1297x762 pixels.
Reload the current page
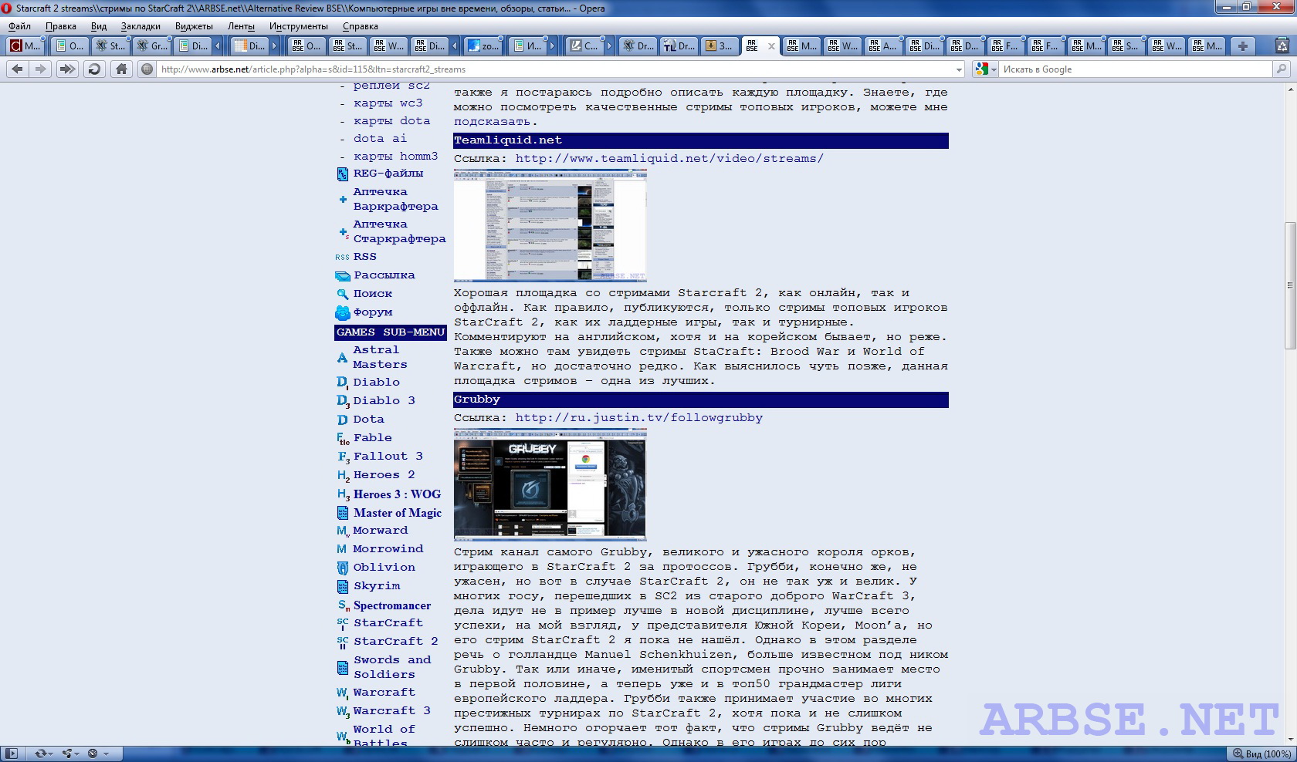(x=94, y=69)
